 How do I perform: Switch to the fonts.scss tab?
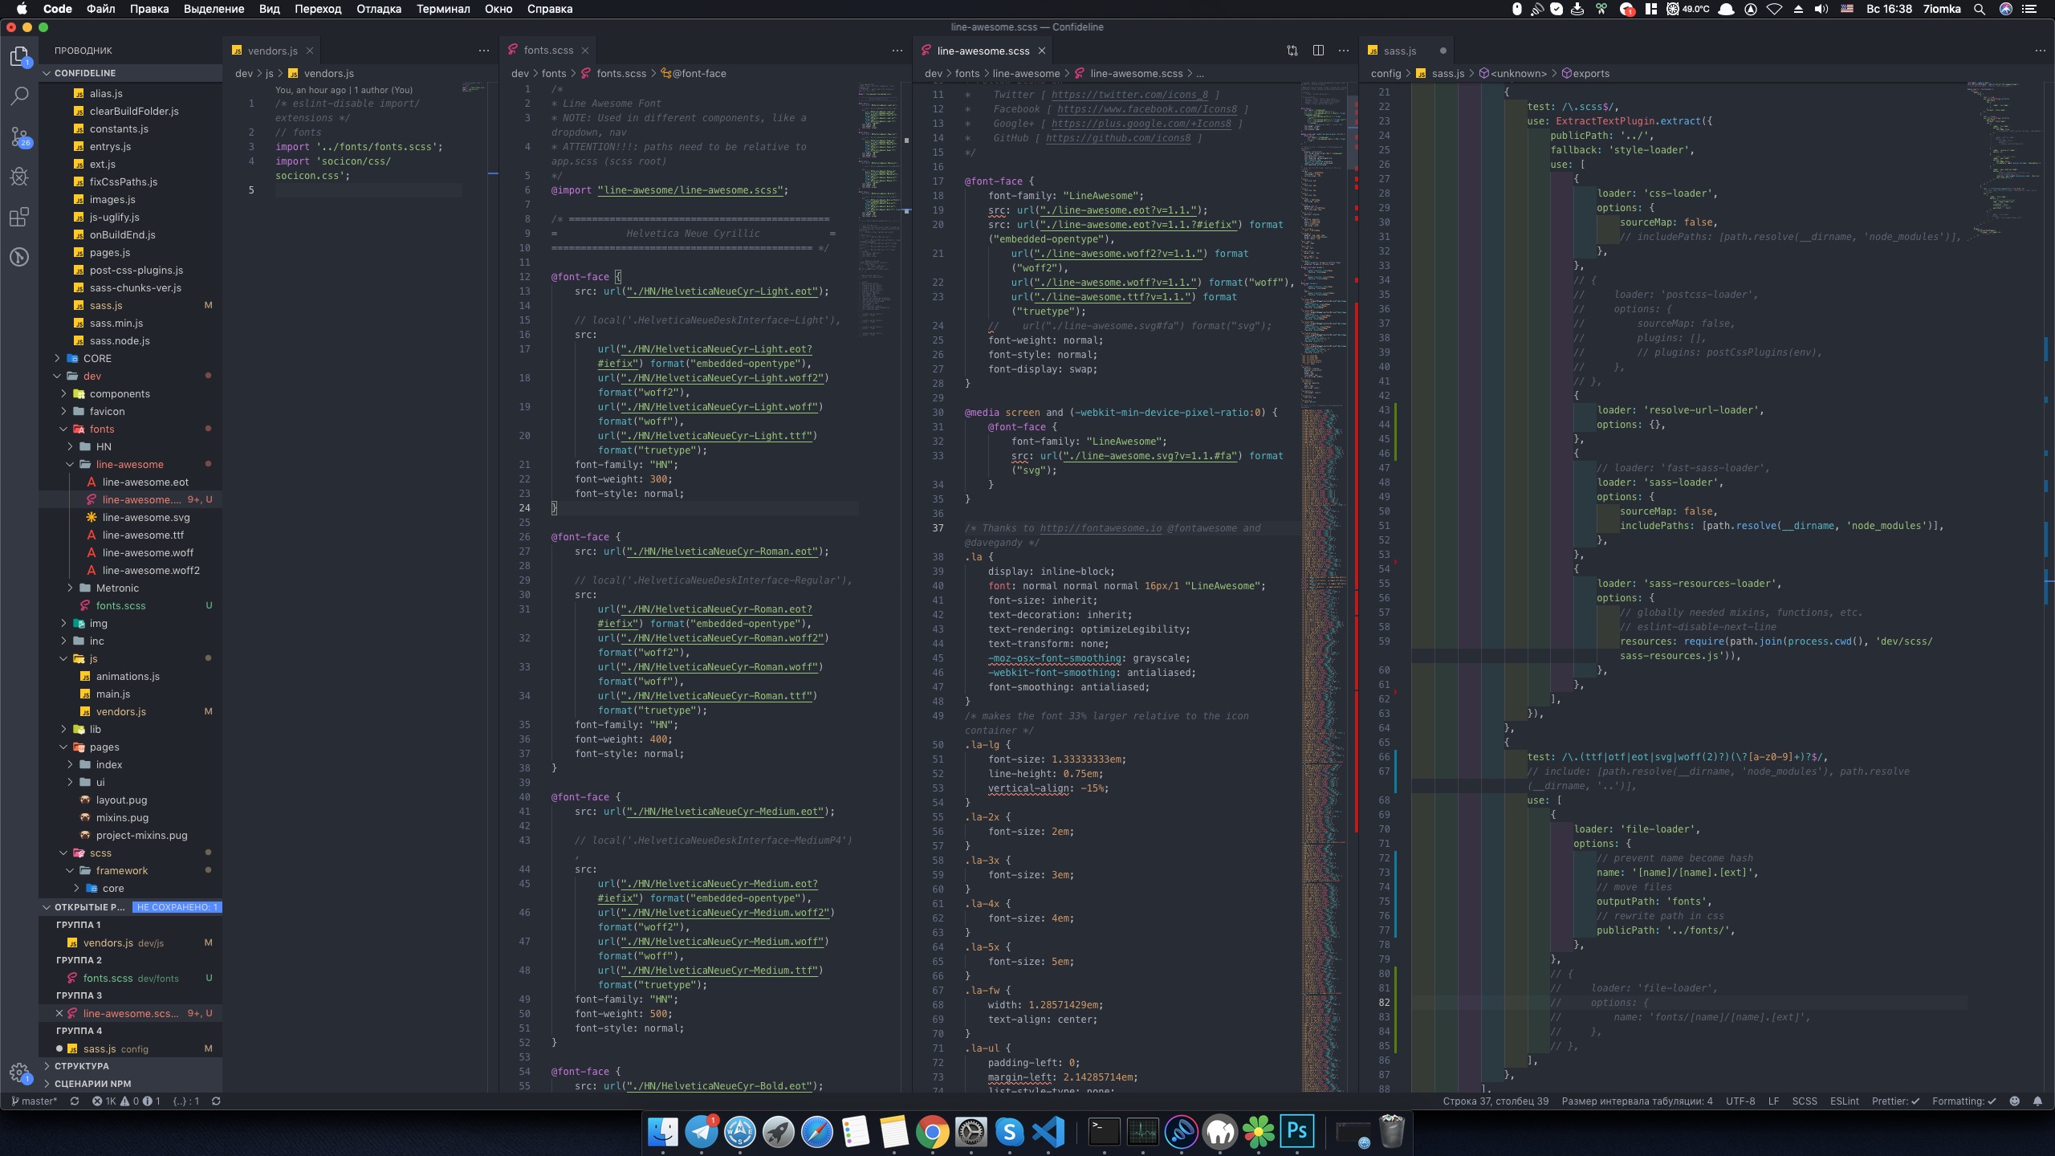(x=548, y=51)
